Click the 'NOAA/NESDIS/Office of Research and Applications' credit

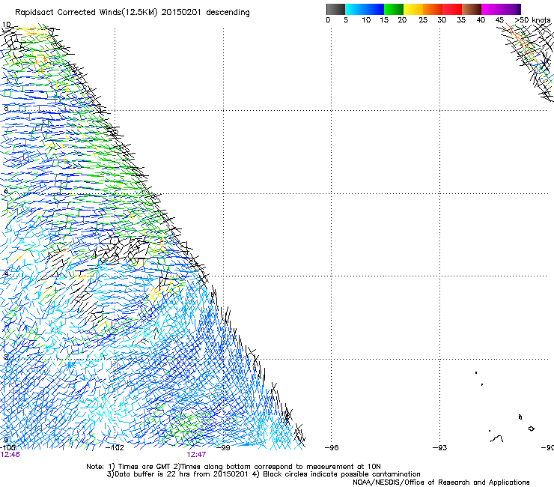click(x=441, y=483)
